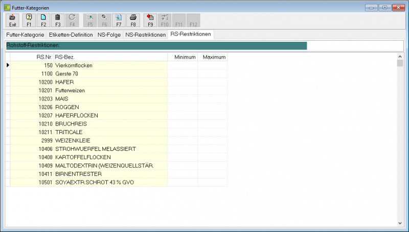
Task: Select the Gerste 70 row
Action: coord(117,73)
